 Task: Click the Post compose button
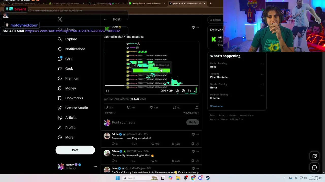[75, 150]
